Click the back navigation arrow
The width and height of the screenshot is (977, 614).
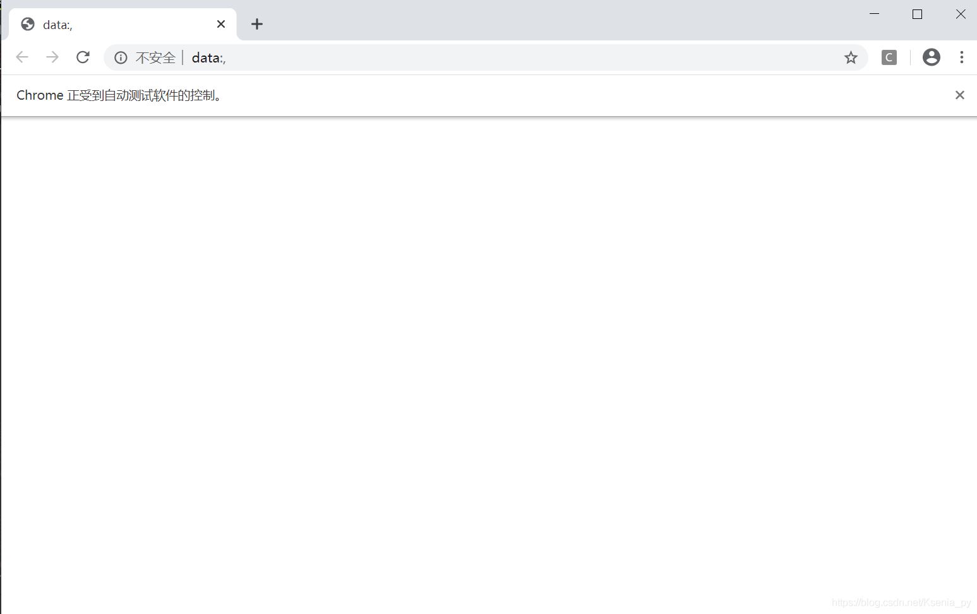22,57
